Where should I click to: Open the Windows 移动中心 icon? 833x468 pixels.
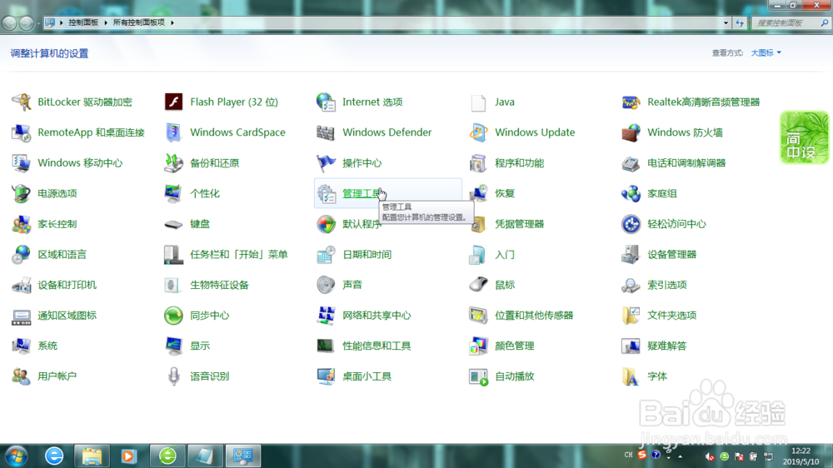(22, 163)
